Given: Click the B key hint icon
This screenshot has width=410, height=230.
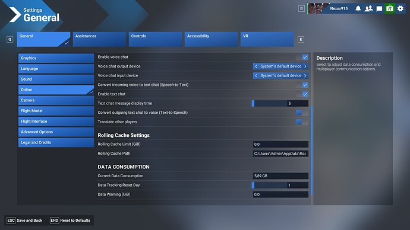Looking at the screenshot, I should point(301,9).
